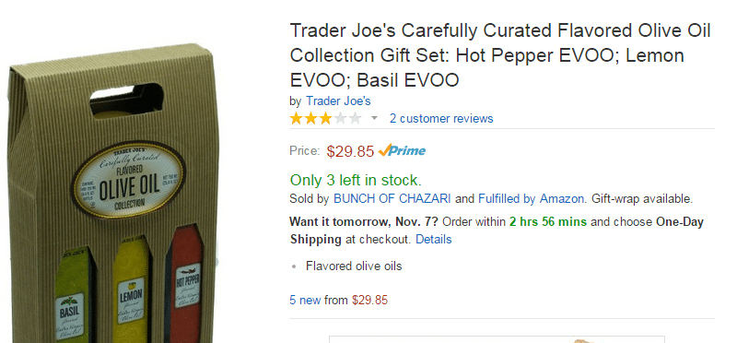737x343 pixels.
Task: Click the Prime logo badge
Action: point(402,150)
